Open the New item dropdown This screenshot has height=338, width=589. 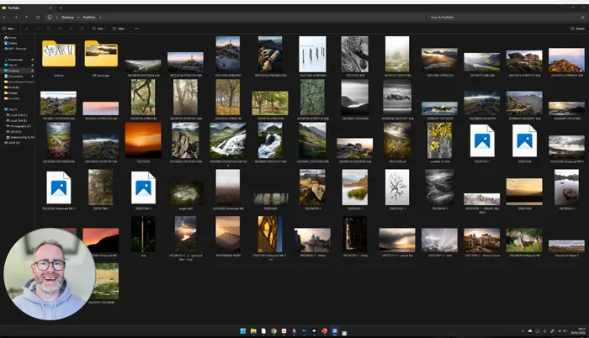[x=12, y=28]
